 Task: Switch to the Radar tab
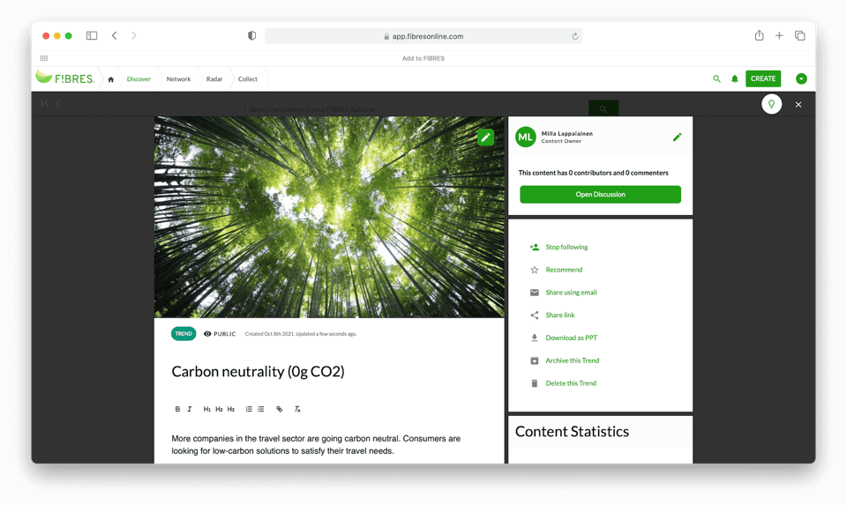point(214,79)
